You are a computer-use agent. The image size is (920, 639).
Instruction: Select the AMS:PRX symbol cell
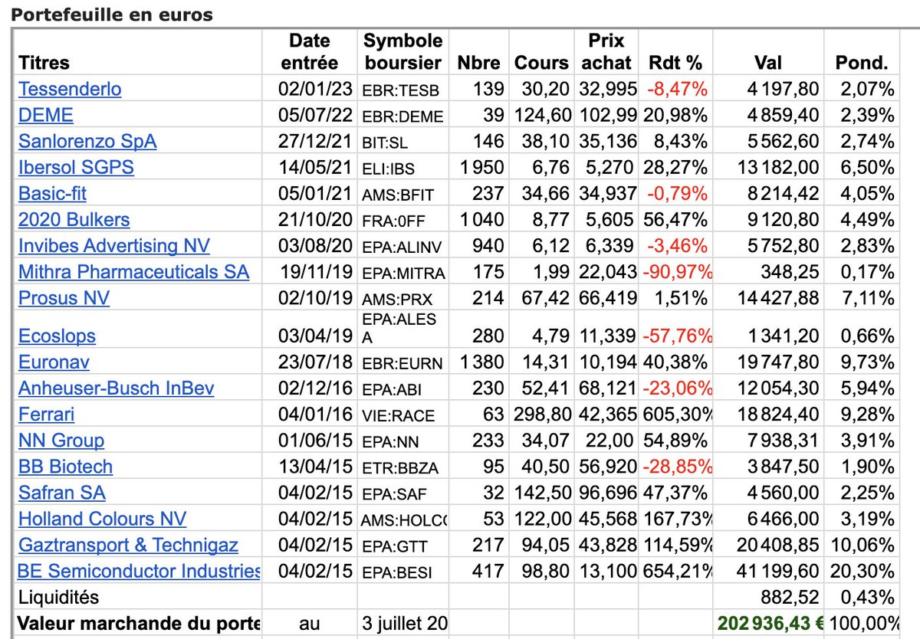click(396, 299)
